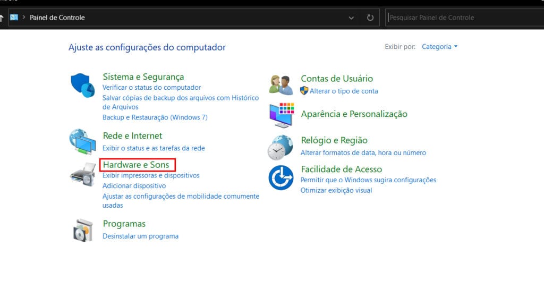Click the refresh button in address bar
The height and width of the screenshot is (306, 544).
[370, 18]
